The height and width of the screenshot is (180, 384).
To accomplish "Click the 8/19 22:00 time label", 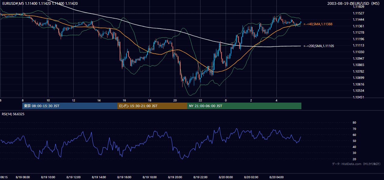I will point(200,177).
